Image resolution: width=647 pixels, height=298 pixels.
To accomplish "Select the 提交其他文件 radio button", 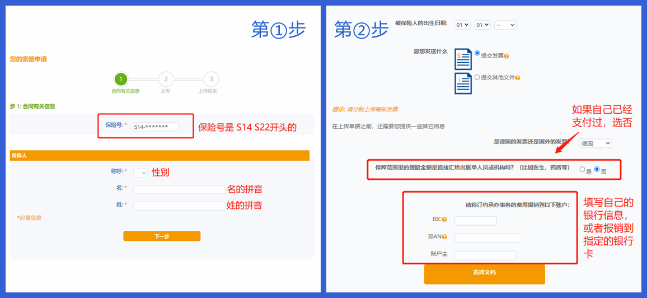I will [x=477, y=77].
